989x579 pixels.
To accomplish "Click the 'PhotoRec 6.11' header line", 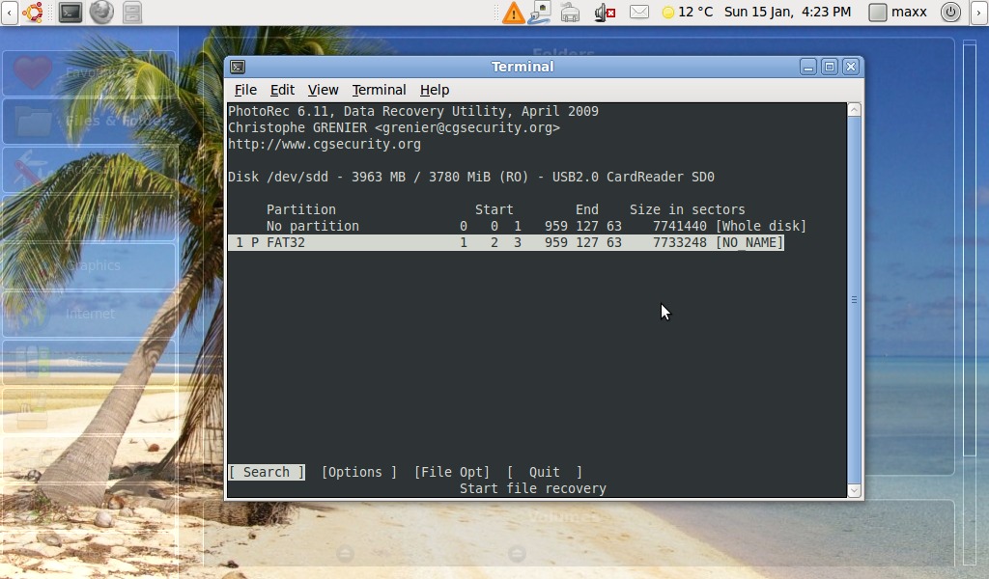I will (413, 112).
